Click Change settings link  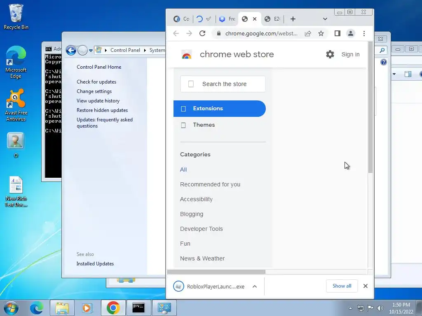pyautogui.click(x=94, y=91)
